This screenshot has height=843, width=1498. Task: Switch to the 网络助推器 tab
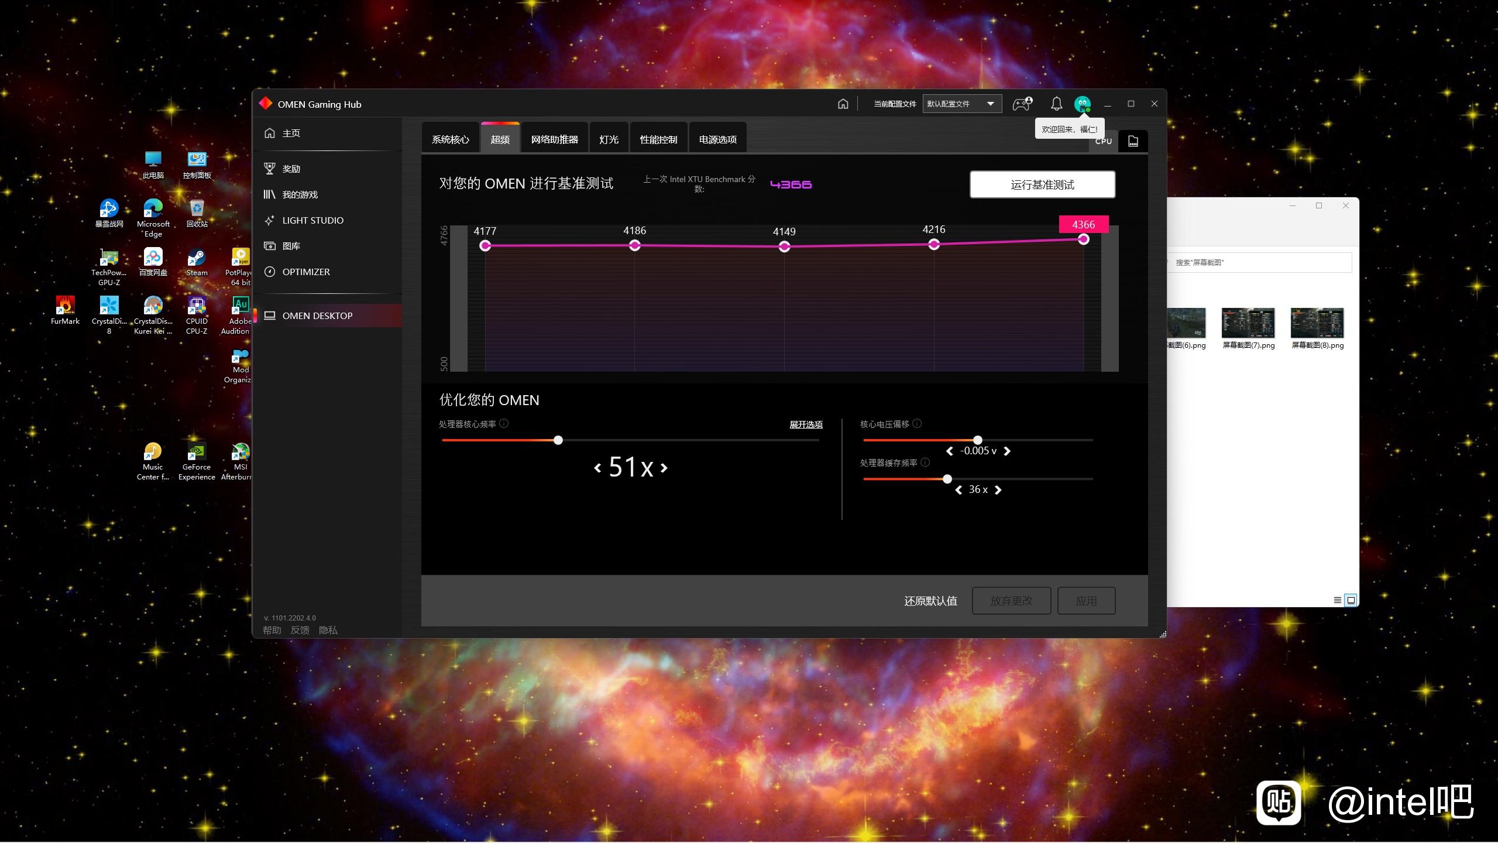coord(554,139)
